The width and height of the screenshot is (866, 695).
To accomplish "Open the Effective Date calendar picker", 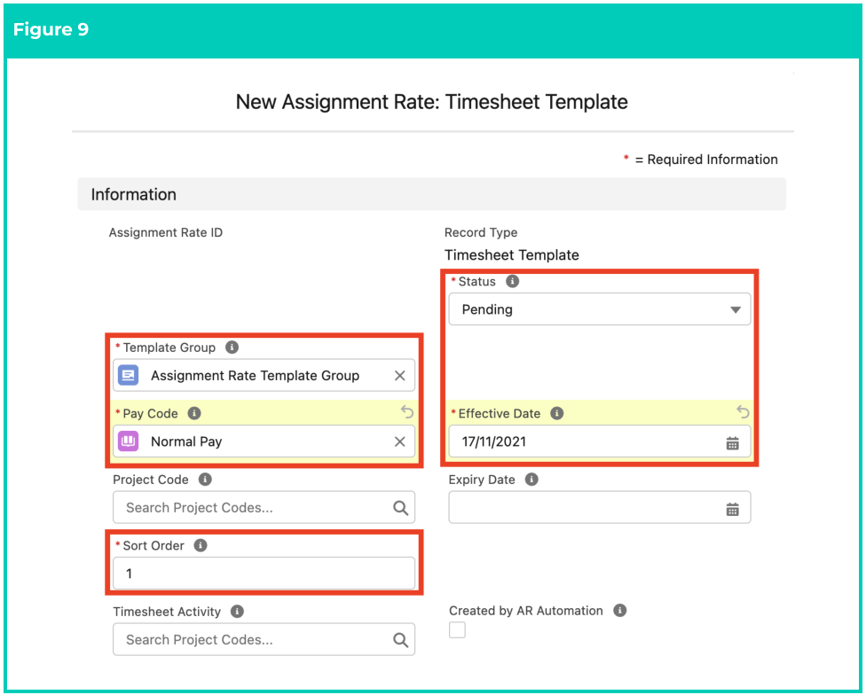I will pos(732,443).
